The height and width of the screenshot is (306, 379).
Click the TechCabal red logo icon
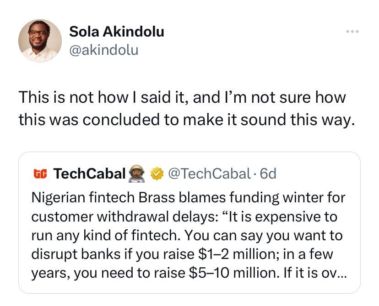coord(40,174)
